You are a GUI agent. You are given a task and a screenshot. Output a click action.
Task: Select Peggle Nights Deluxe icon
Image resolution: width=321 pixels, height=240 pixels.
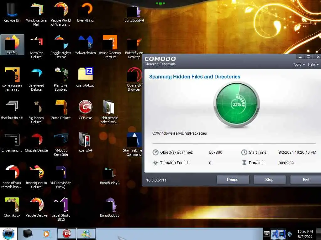click(61, 47)
